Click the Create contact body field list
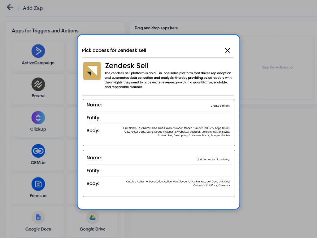This screenshot has width=317, height=238. click(176, 132)
